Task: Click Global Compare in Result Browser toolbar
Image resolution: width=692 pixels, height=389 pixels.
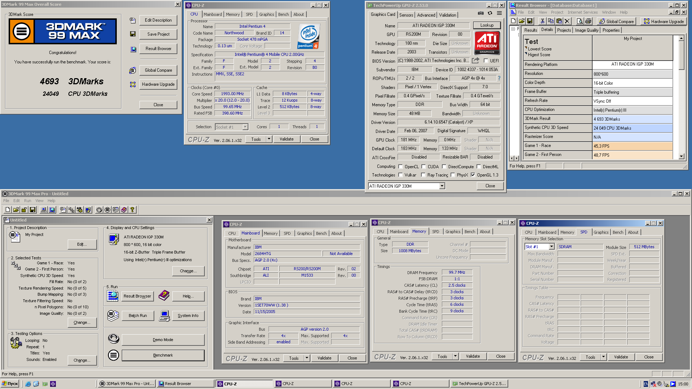Action: [616, 21]
